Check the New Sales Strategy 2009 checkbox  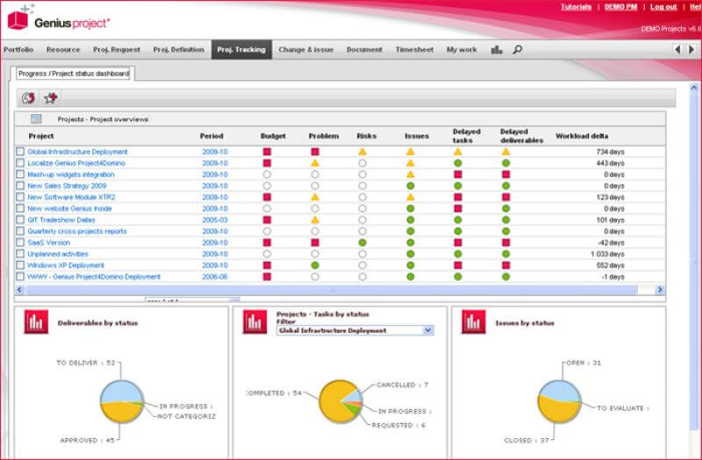point(20,186)
